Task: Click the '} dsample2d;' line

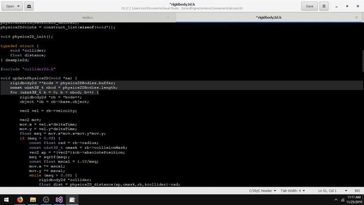Action: 15,60
